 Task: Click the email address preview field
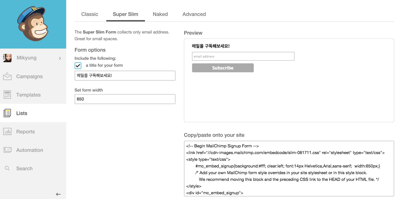[x=243, y=56]
